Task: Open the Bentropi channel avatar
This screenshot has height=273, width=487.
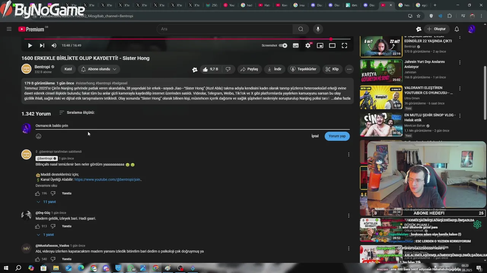Action: click(26, 69)
